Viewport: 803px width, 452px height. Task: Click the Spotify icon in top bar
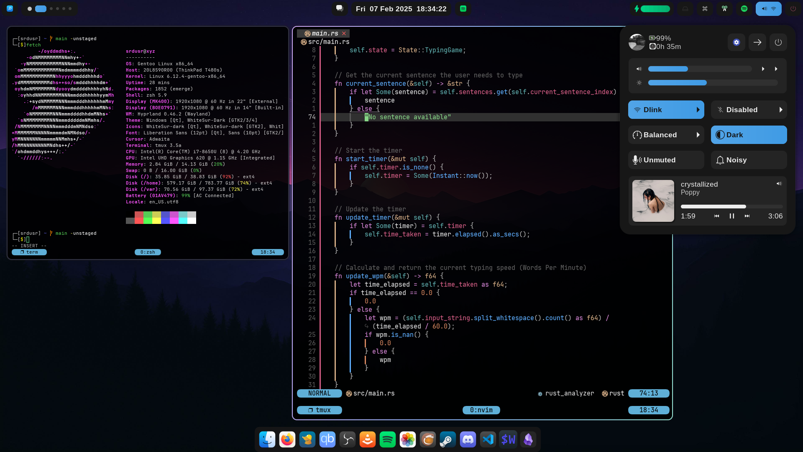click(x=744, y=9)
